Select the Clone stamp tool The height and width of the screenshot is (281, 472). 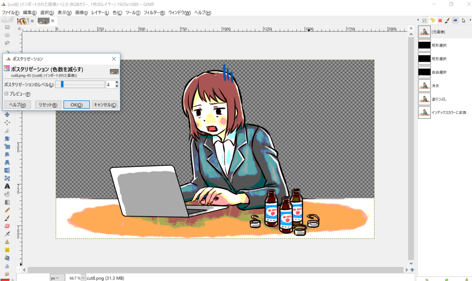[x=7, y=242]
